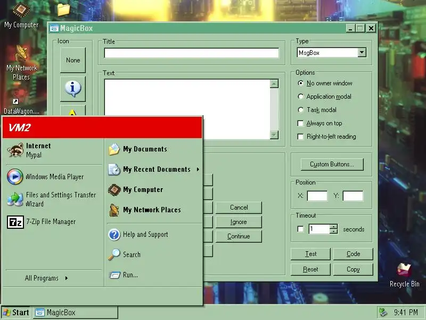
Task: Open My Computer in Start menu
Action: 154,190
